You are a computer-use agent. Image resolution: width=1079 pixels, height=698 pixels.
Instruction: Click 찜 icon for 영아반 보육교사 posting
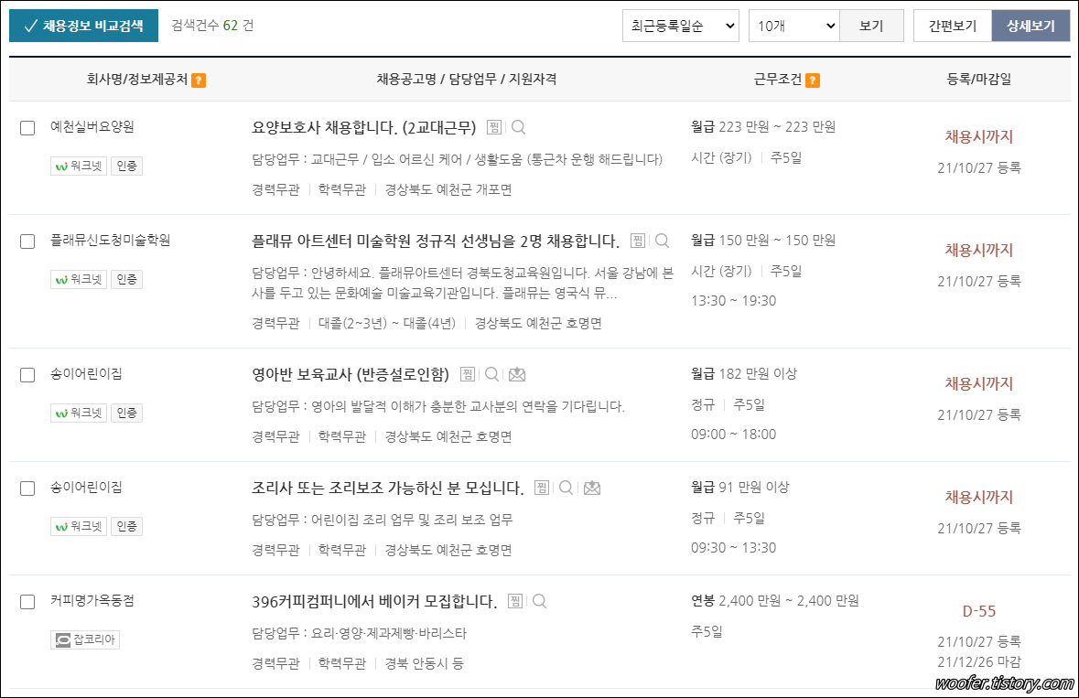[468, 374]
